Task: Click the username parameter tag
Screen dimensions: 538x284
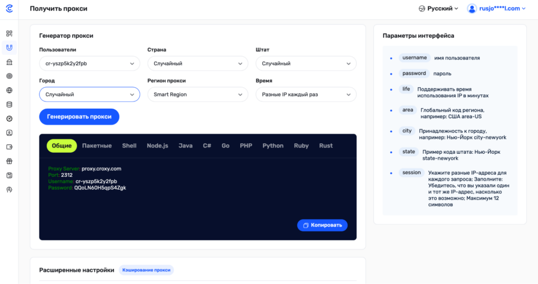Action: point(415,58)
